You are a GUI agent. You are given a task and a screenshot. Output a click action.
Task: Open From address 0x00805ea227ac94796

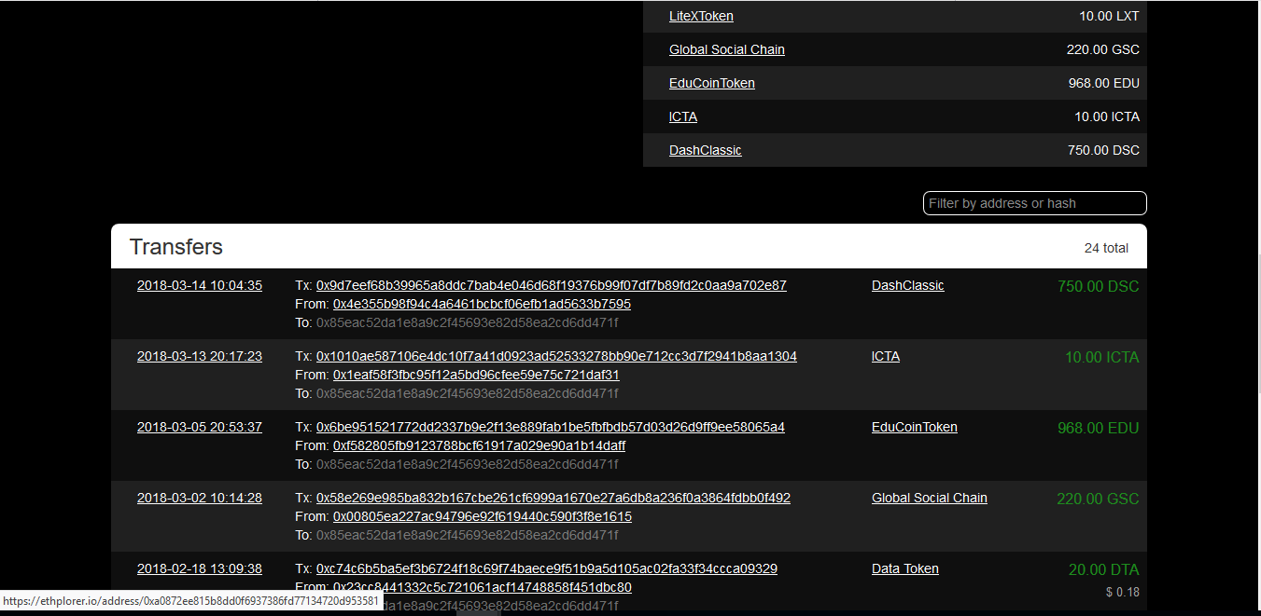[483, 516]
